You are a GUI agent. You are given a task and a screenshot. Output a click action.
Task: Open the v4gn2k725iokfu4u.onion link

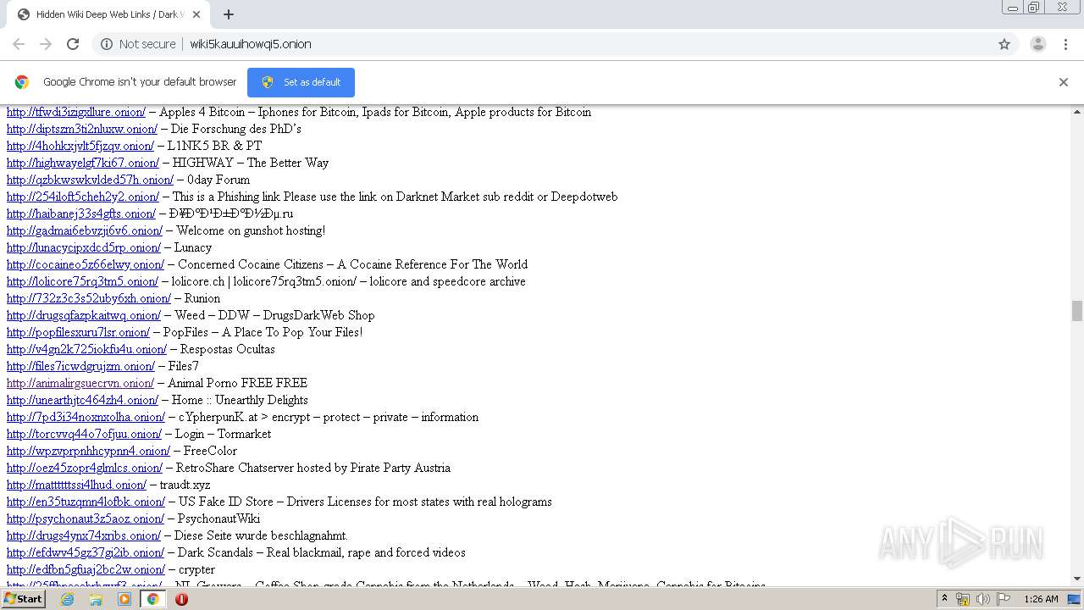click(86, 349)
